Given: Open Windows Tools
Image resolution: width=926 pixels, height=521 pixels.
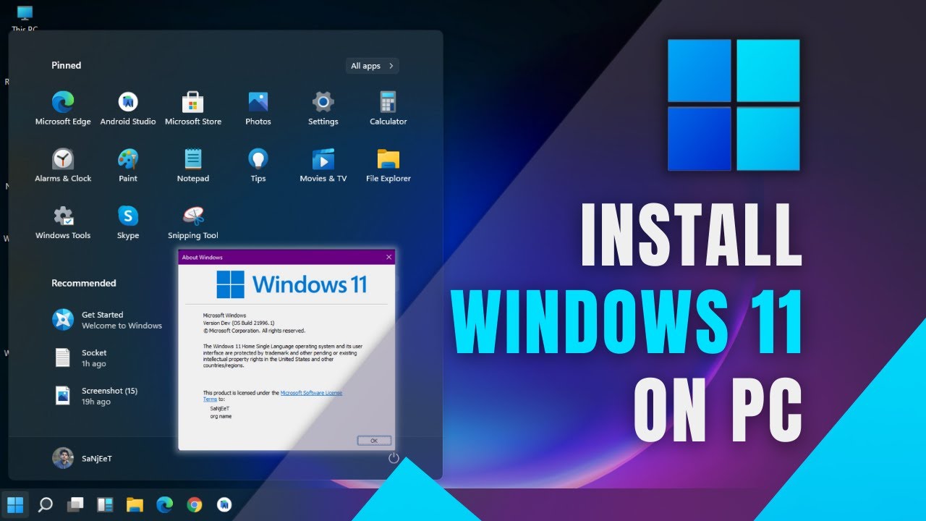Looking at the screenshot, I should click(63, 223).
